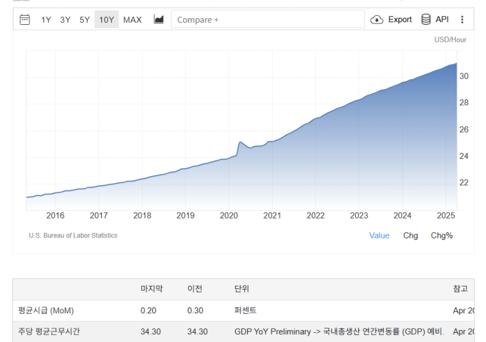
Task: Select the 3Y time range
Action: pyautogui.click(x=65, y=20)
